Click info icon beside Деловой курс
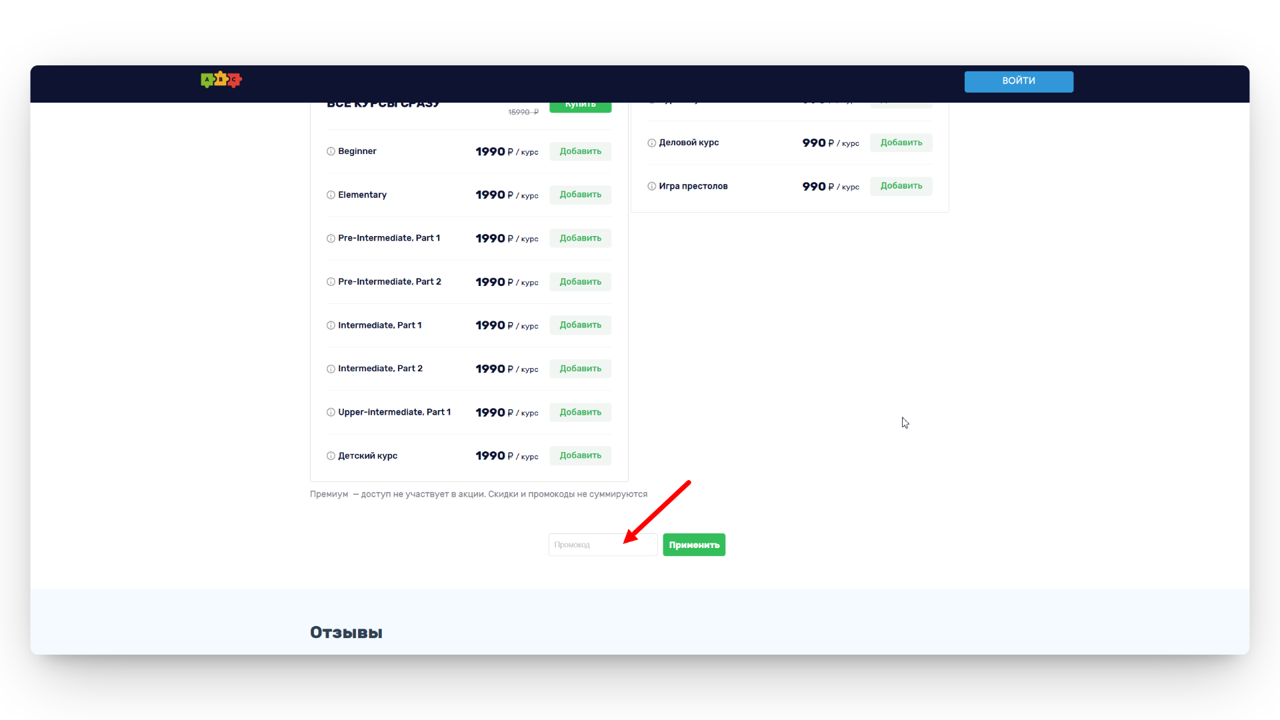 pos(651,143)
